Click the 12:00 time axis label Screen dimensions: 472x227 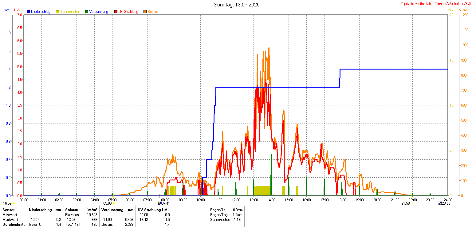click(x=236, y=200)
